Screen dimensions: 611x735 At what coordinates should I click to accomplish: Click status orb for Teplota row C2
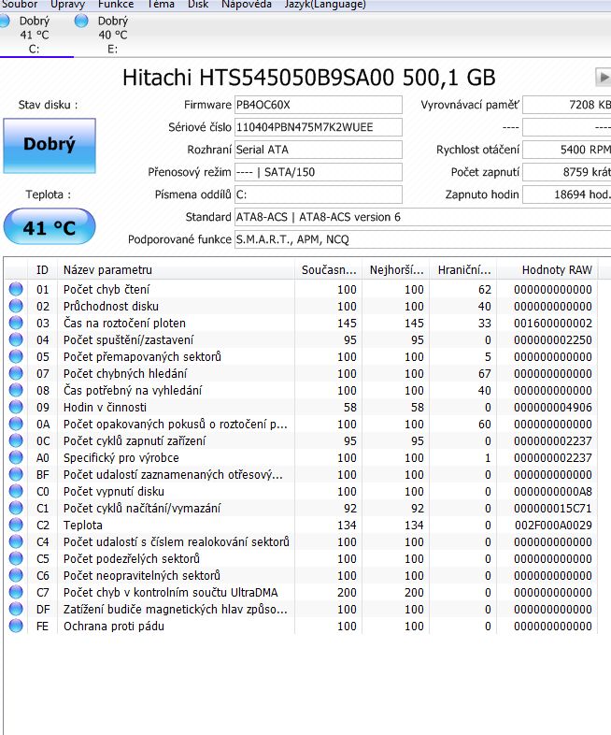click(x=16, y=525)
